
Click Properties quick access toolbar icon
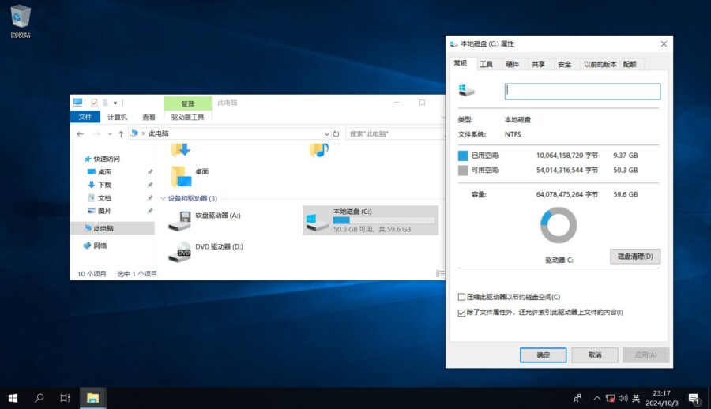pyautogui.click(x=94, y=103)
